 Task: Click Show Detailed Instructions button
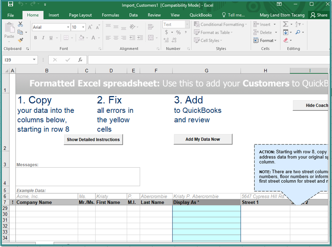pos(93,140)
